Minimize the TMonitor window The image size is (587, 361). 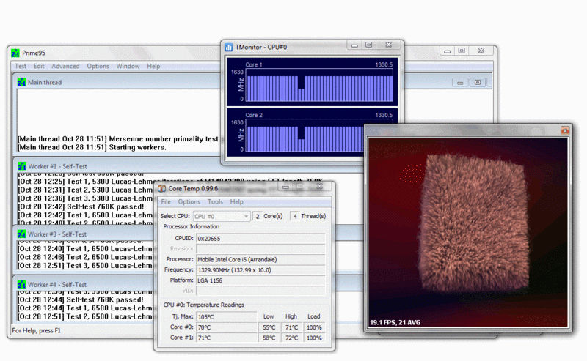coord(354,45)
